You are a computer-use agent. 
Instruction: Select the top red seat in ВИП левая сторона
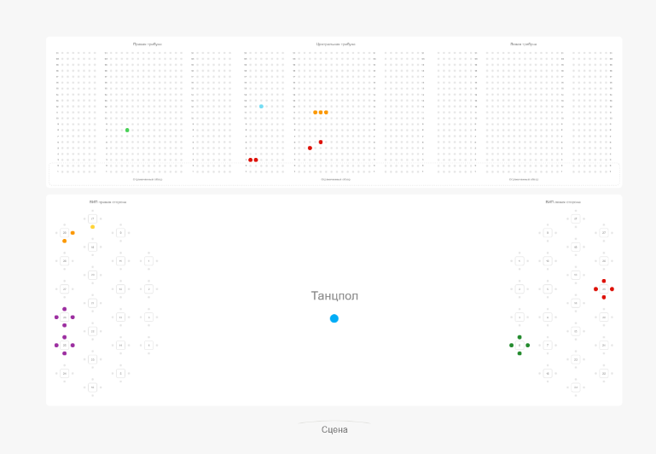point(604,281)
